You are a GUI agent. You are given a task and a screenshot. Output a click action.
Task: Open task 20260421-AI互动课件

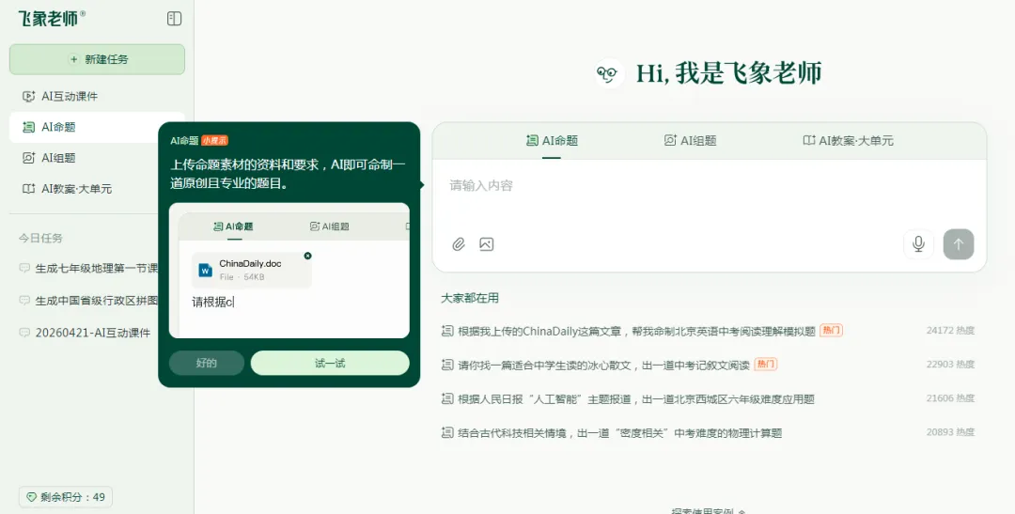(x=86, y=333)
